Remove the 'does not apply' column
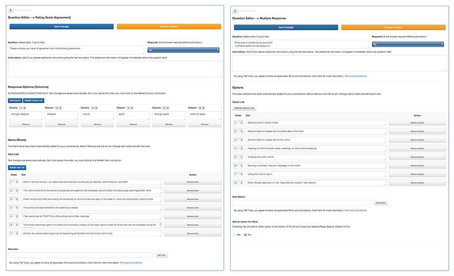The width and height of the screenshot is (454, 276). pos(205,124)
